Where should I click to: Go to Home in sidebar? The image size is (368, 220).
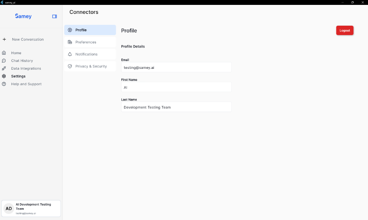coord(16,53)
